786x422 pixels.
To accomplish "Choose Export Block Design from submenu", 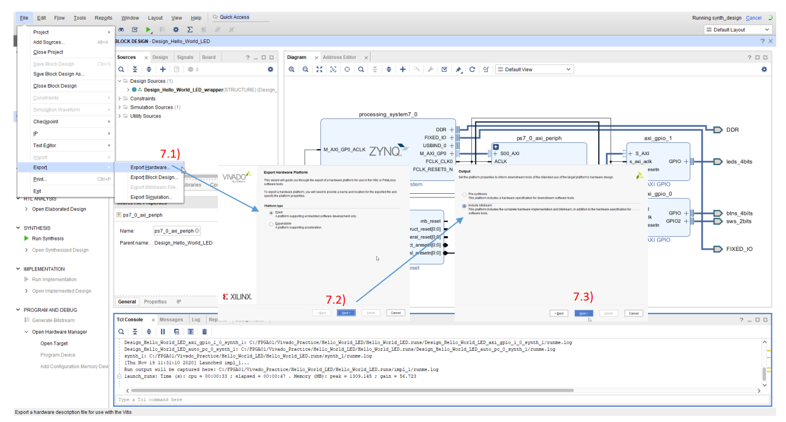I will click(x=154, y=177).
